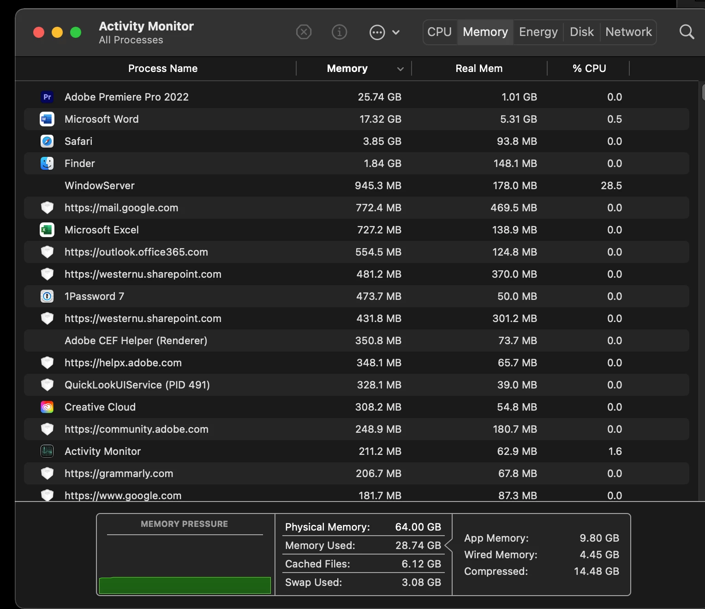Click the 5.31 GB Real Mem value

tap(519, 119)
